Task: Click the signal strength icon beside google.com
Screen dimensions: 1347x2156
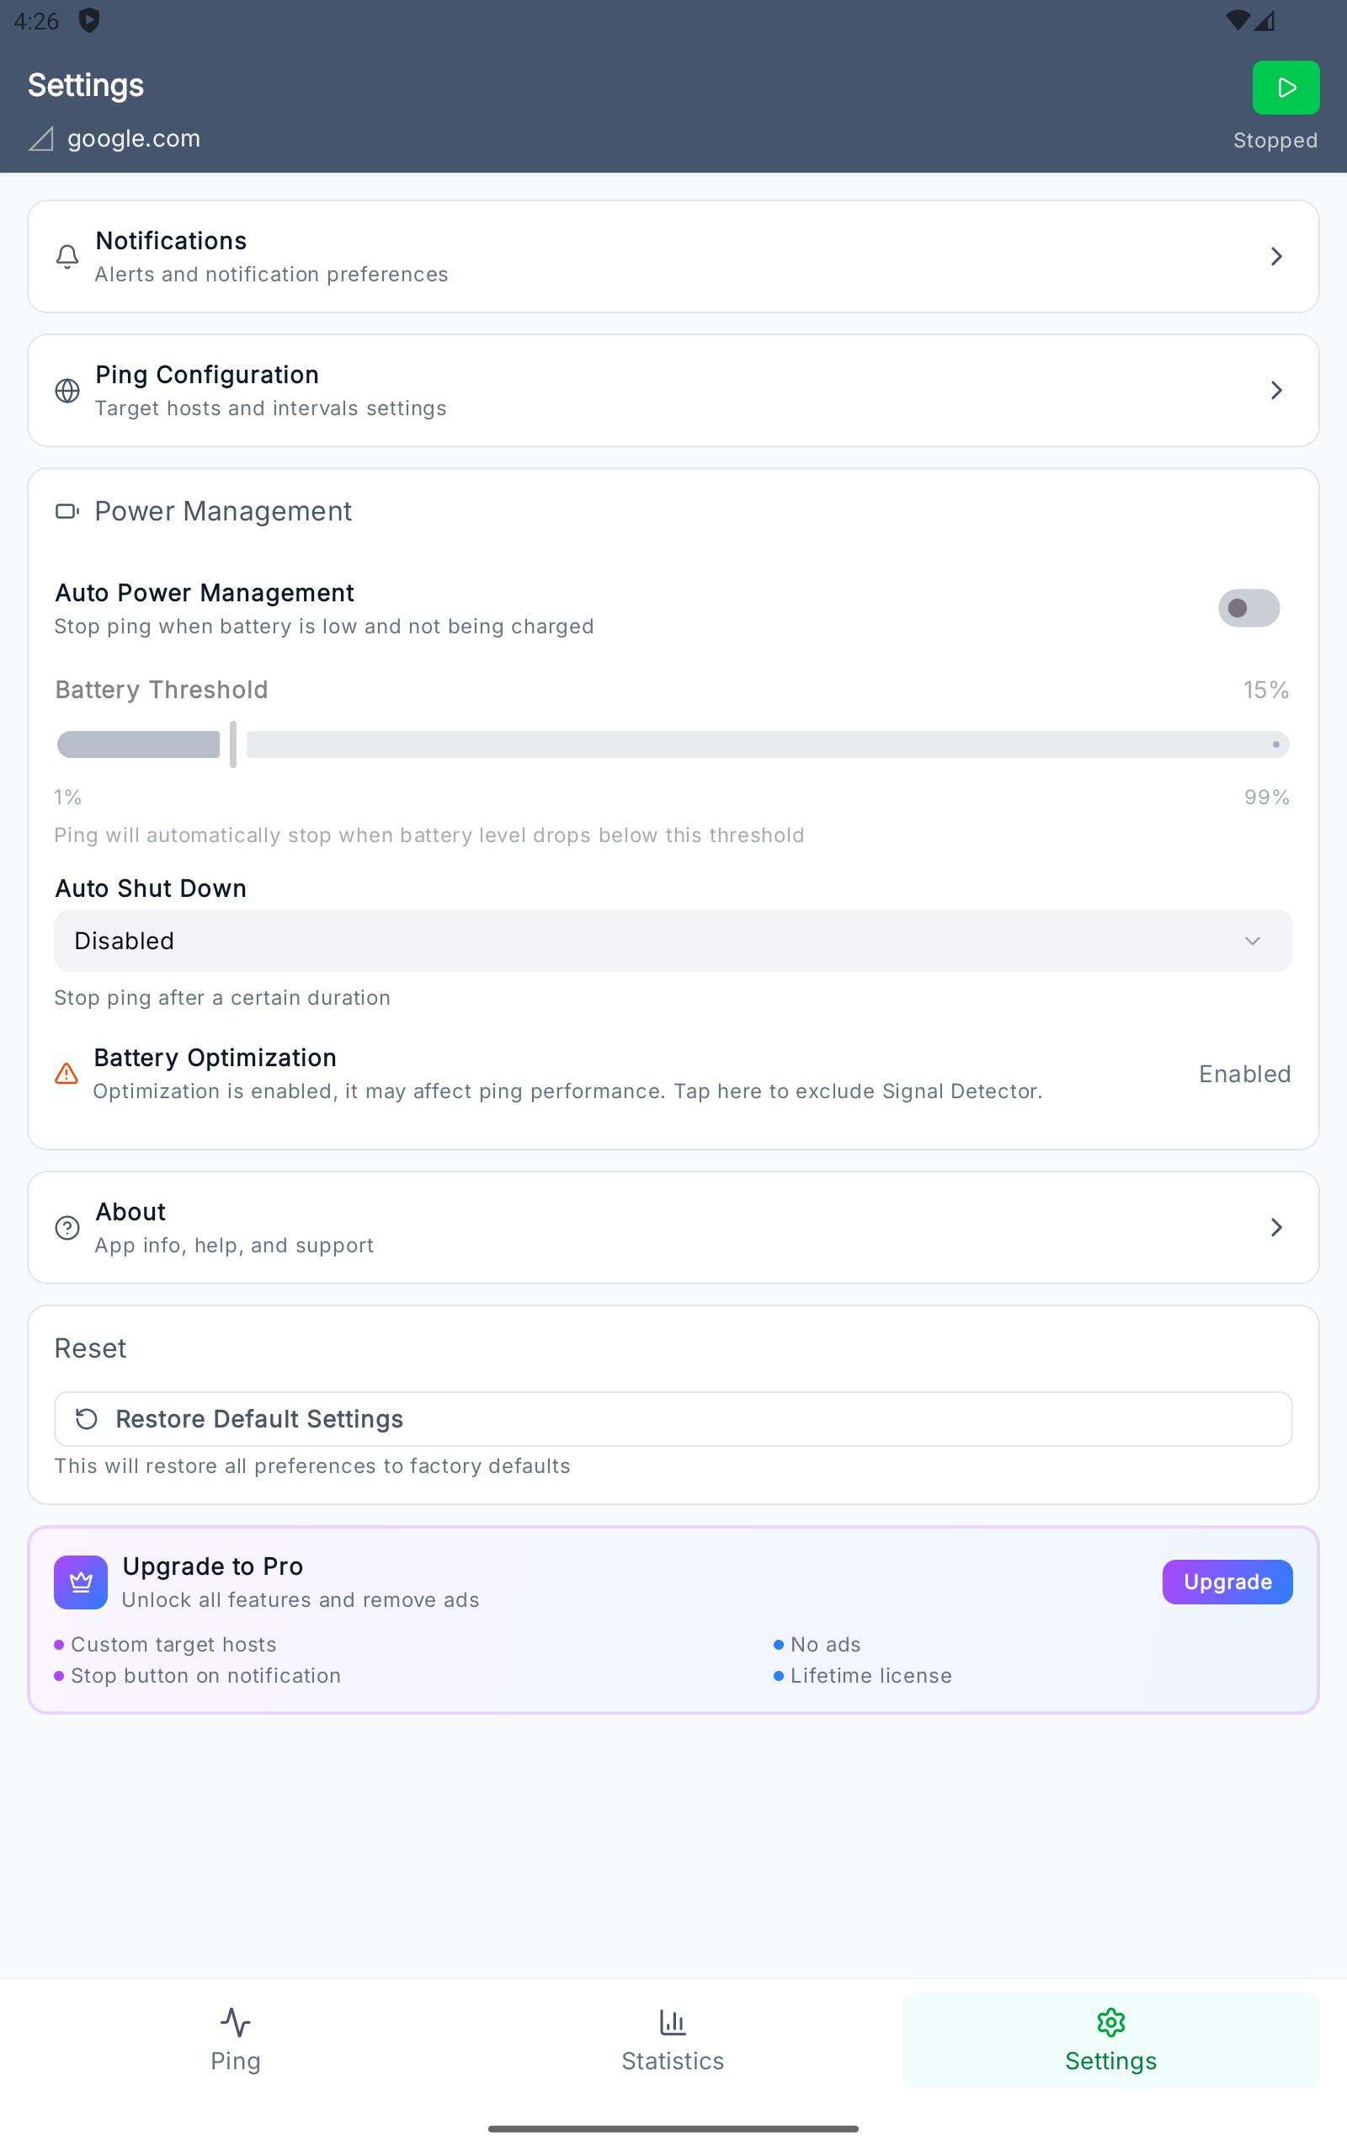Action: click(x=41, y=139)
